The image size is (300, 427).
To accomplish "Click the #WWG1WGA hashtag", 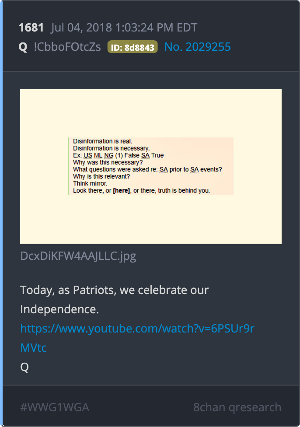I will pyautogui.click(x=55, y=407).
